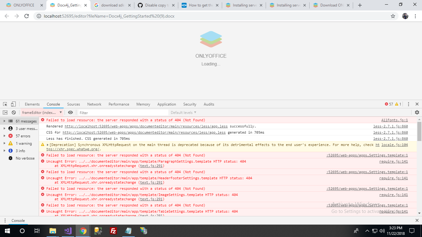Open the frameEditor context dropdown
The width and height of the screenshot is (422, 237).
click(41, 112)
